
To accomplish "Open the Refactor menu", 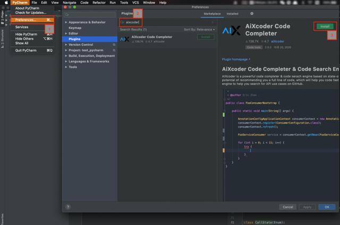I will tap(99, 3).
